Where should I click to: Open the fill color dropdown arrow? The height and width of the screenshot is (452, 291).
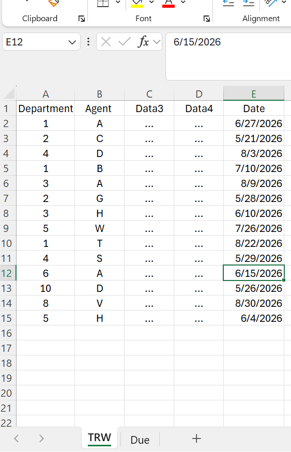pos(151,2)
